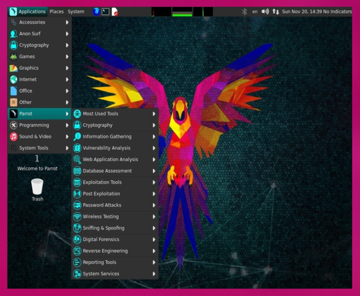Image resolution: width=360 pixels, height=296 pixels.
Task: Expand the Most Used Tools arrow
Action: coord(154,114)
